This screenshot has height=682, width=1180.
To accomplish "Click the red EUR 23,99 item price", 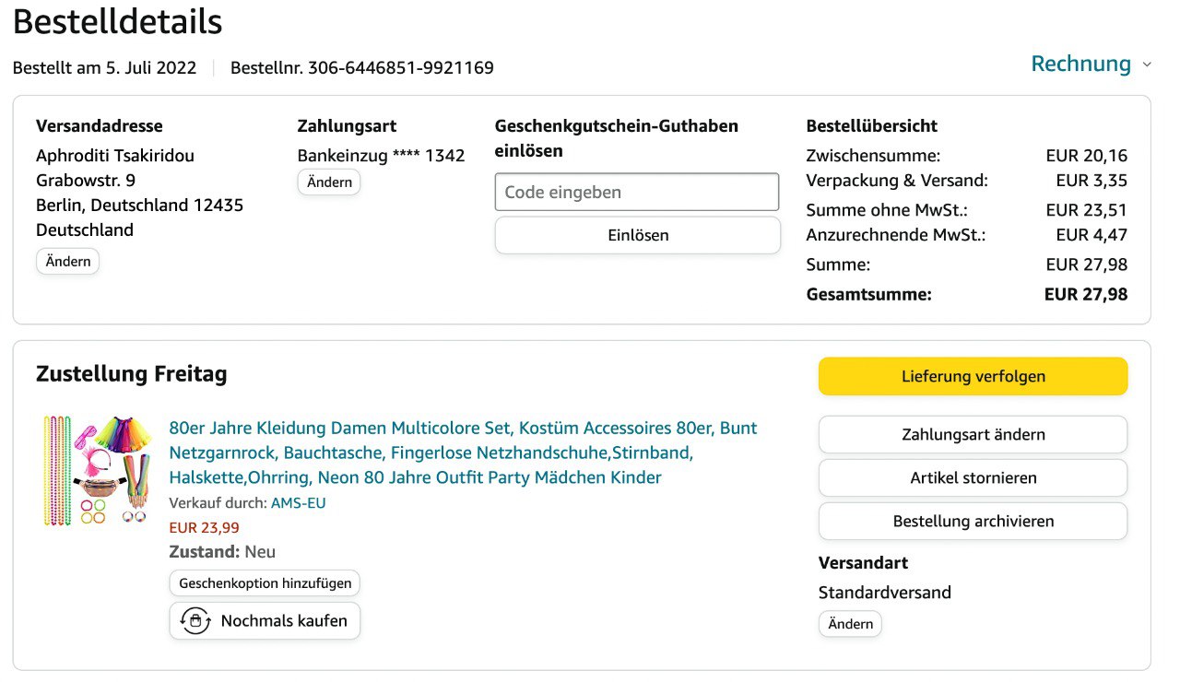I will [x=205, y=528].
